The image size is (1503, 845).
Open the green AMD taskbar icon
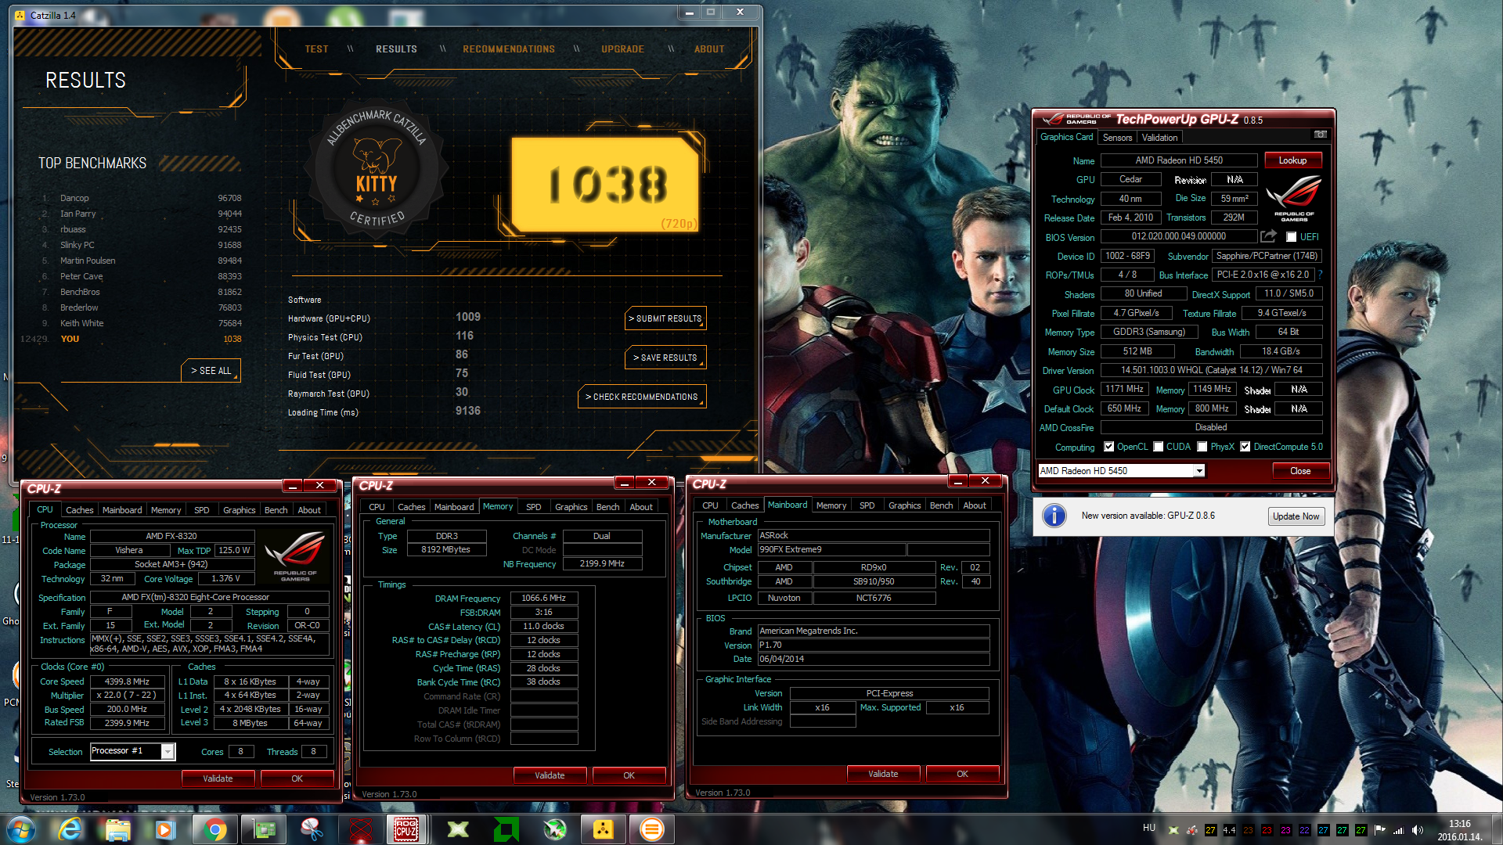[x=506, y=829]
